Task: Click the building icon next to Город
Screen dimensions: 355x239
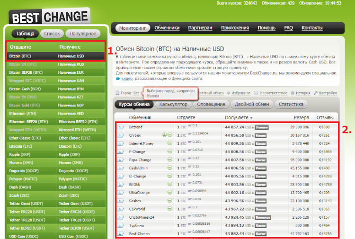Action: click(x=117, y=93)
